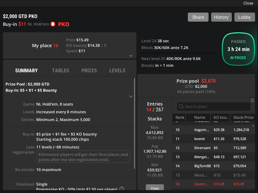Switch to the SUMMARY tab
Screen dimensions: 258x193
(27, 70)
